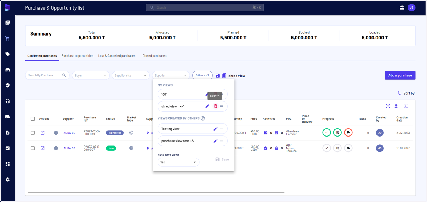Check the row for P2023-07-0-000-007
Viewport: 427px width, 202px height.
click(x=32, y=148)
